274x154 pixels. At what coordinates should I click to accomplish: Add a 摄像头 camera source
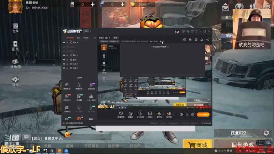[130, 115]
